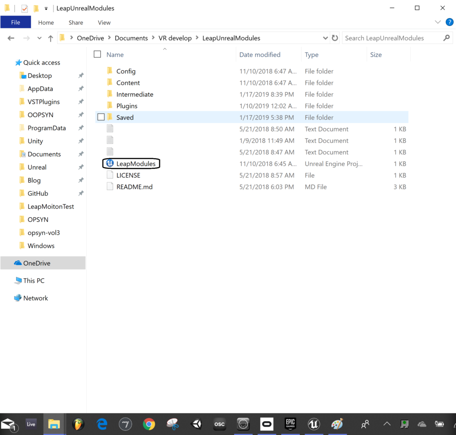Click the Help question mark icon

449,22
